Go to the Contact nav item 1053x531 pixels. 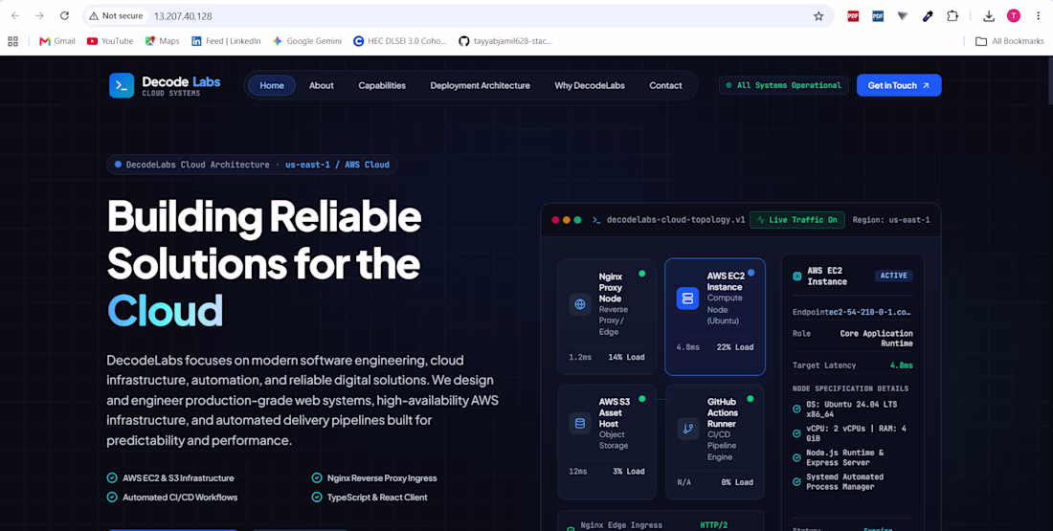click(665, 85)
